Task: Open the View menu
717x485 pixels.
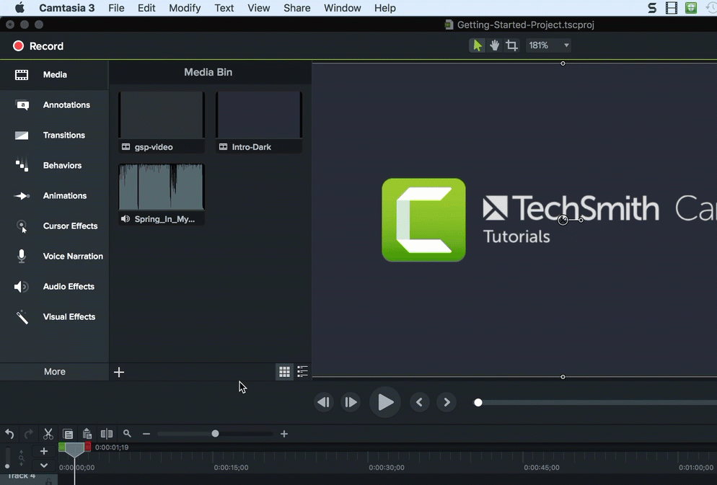Action: coord(259,8)
